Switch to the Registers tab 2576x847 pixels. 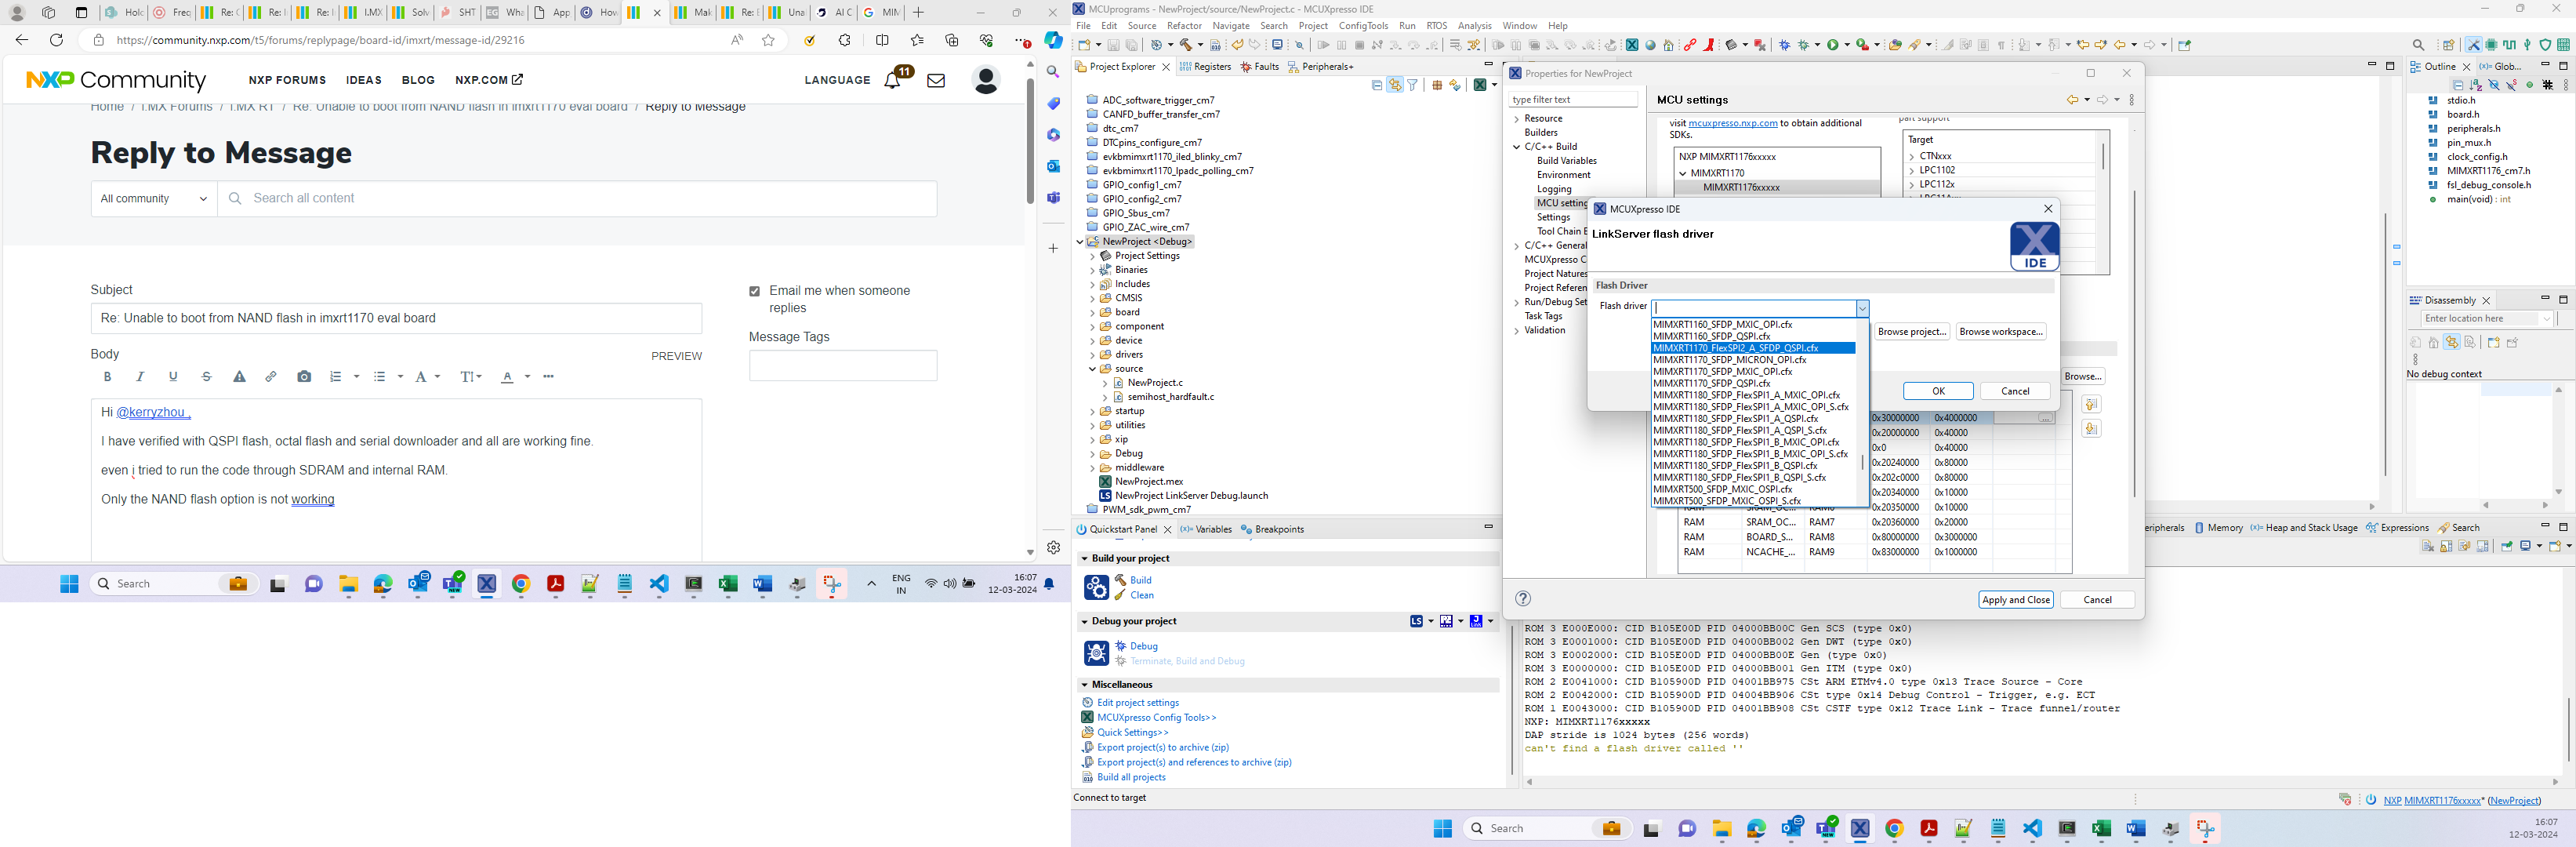pos(1205,67)
